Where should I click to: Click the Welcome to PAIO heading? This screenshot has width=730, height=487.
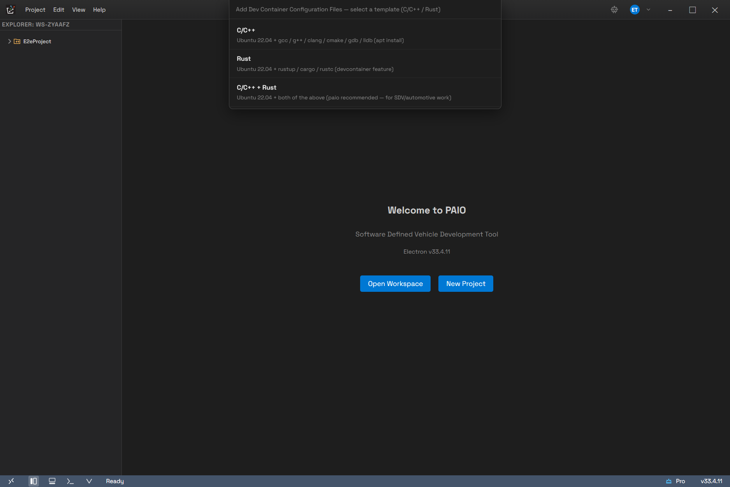point(427,210)
